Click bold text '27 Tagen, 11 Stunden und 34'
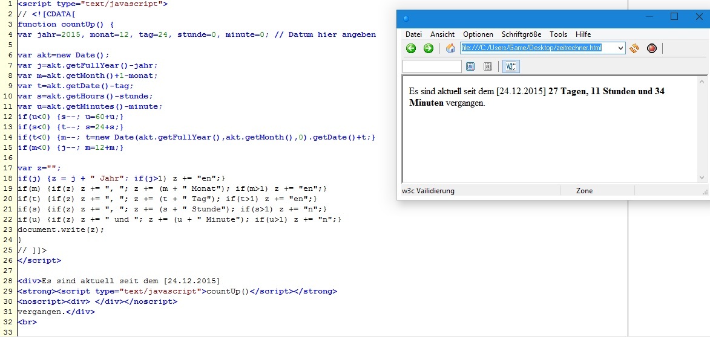 606,91
